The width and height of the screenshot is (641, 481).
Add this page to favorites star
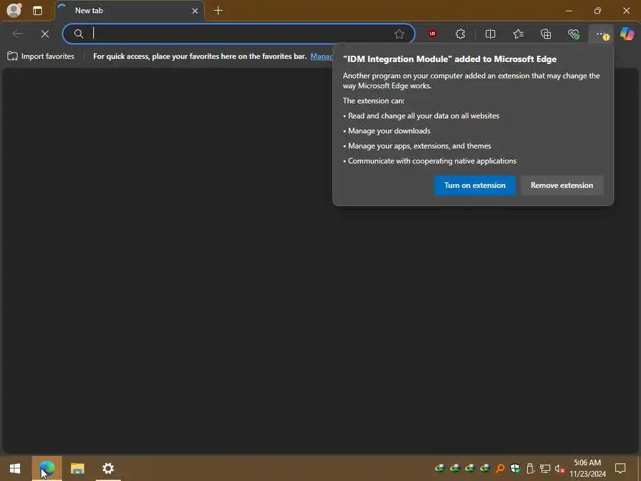(399, 34)
